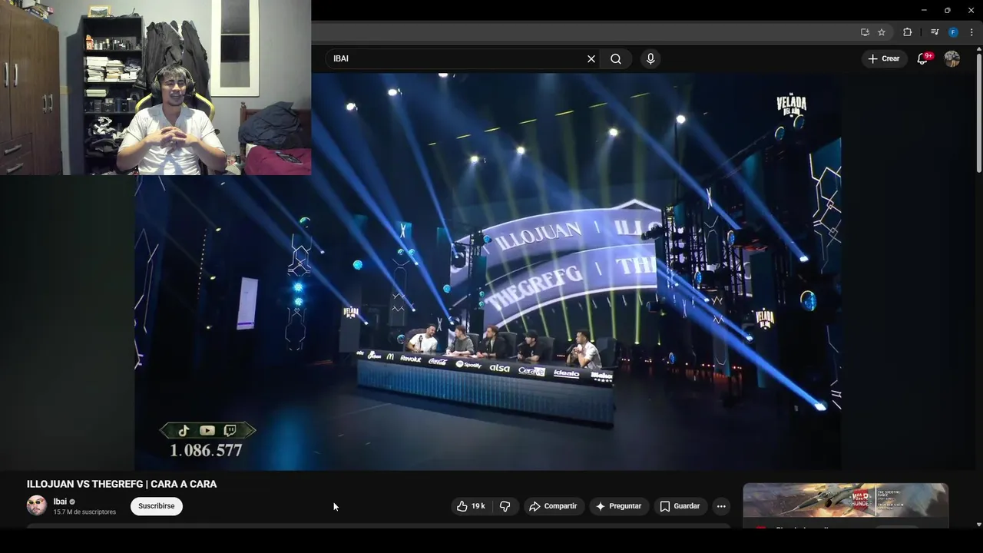The width and height of the screenshot is (983, 553).
Task: Dislike the video
Action: (505, 506)
